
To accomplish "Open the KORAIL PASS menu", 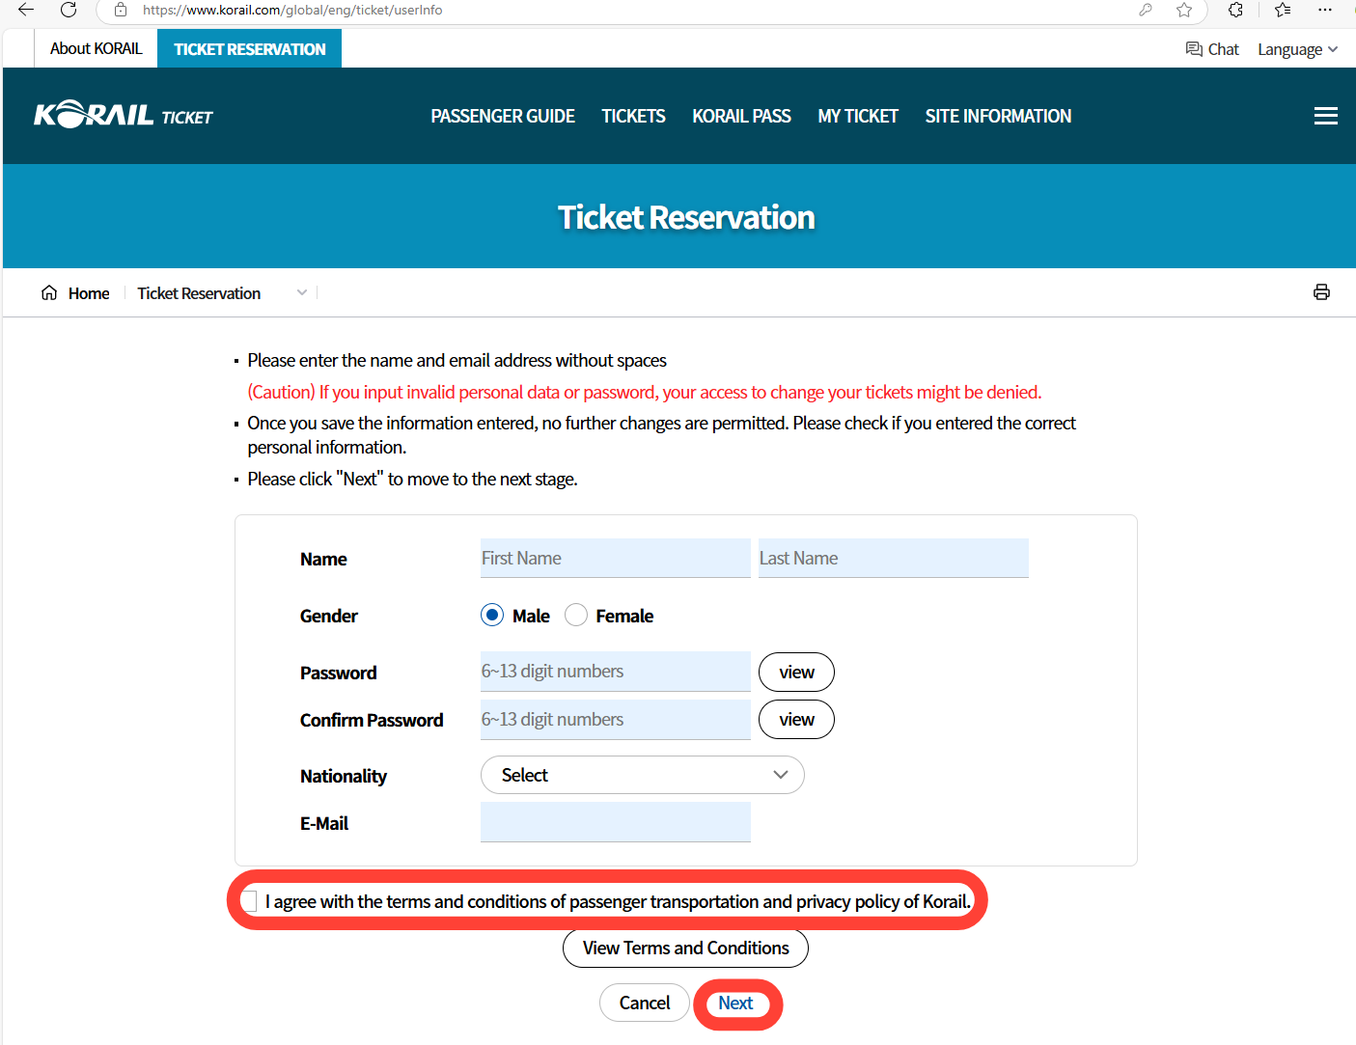I will point(741,116).
